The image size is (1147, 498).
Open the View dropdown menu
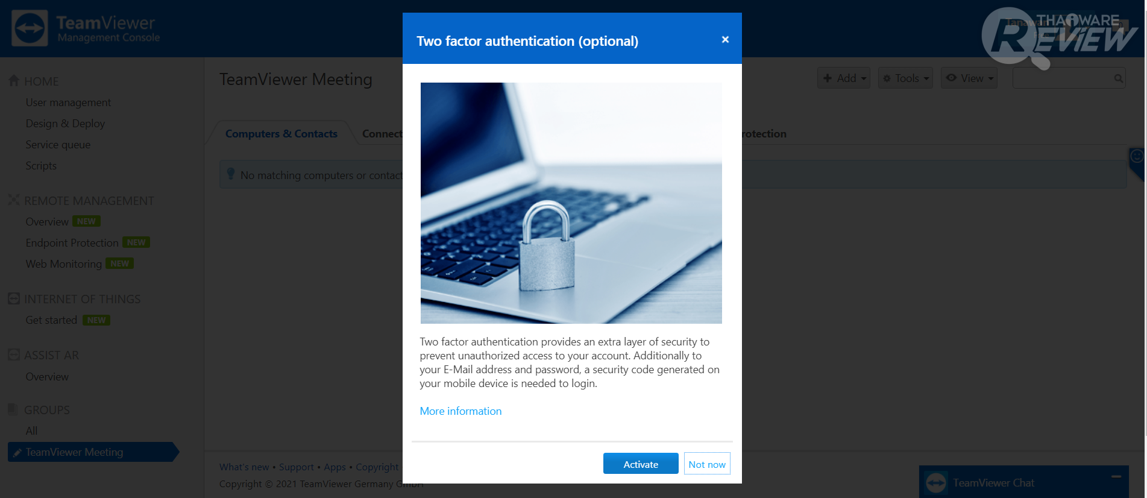(x=969, y=78)
